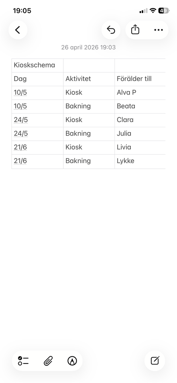
Task: Insert a checklist with the checklist icon
Action: pos(23,361)
